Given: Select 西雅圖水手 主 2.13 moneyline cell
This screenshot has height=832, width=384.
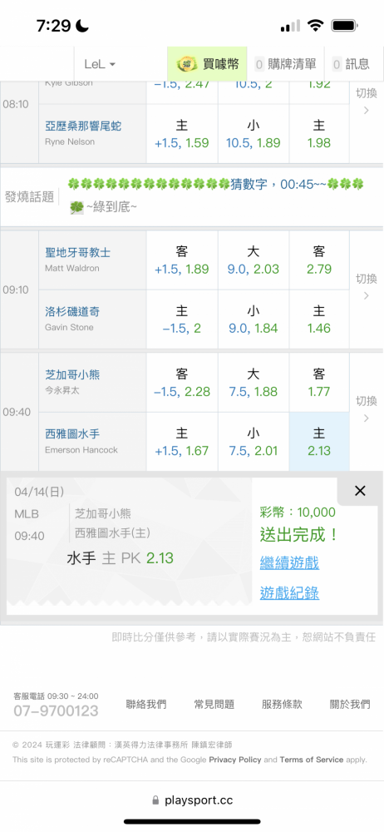Looking at the screenshot, I should pyautogui.click(x=319, y=442).
